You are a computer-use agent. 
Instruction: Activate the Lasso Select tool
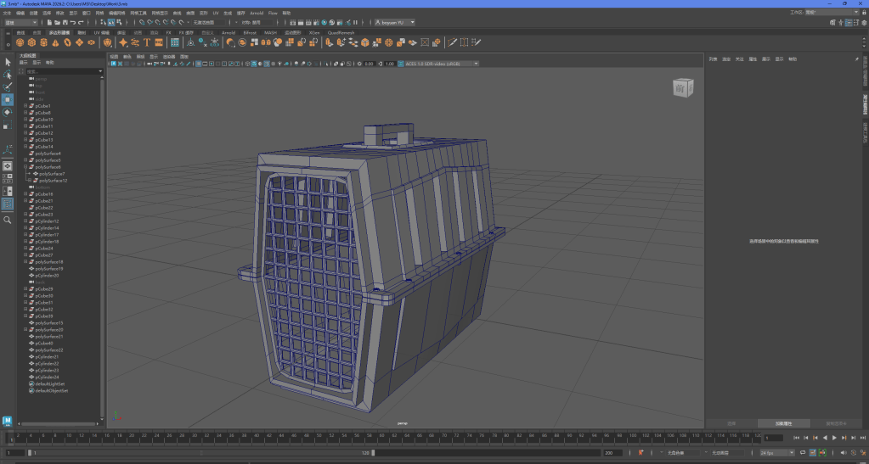tap(7, 75)
